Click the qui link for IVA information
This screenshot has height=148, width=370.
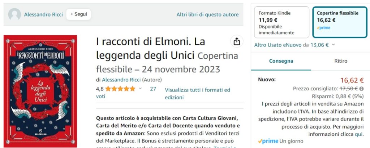(358, 134)
